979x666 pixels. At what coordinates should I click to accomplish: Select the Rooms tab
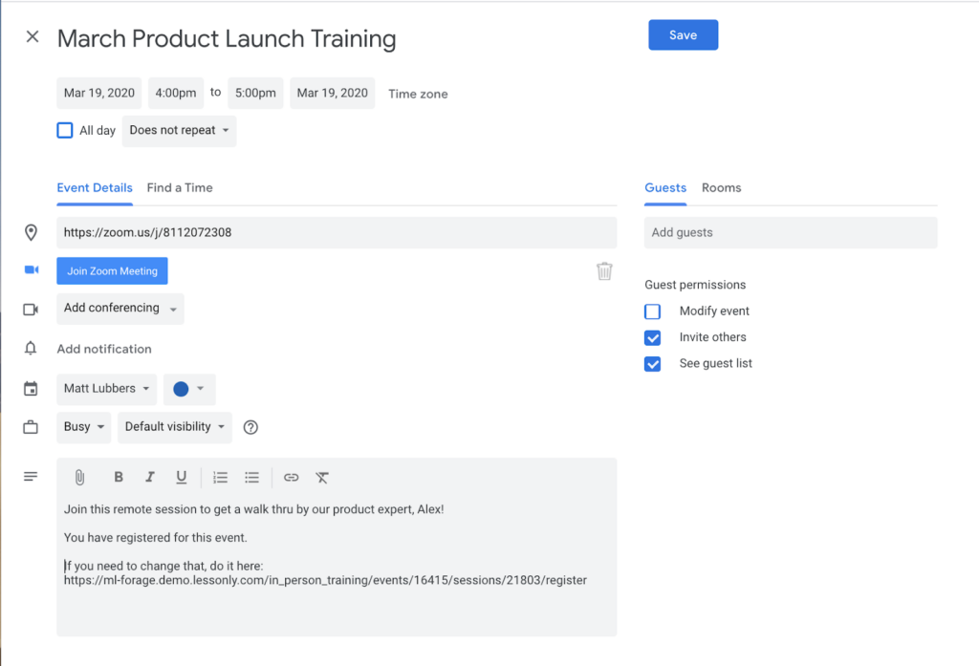click(x=721, y=188)
